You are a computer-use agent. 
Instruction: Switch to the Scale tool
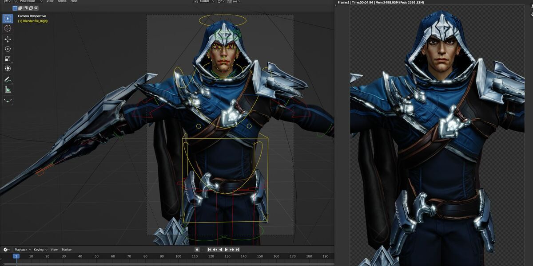click(x=8, y=59)
